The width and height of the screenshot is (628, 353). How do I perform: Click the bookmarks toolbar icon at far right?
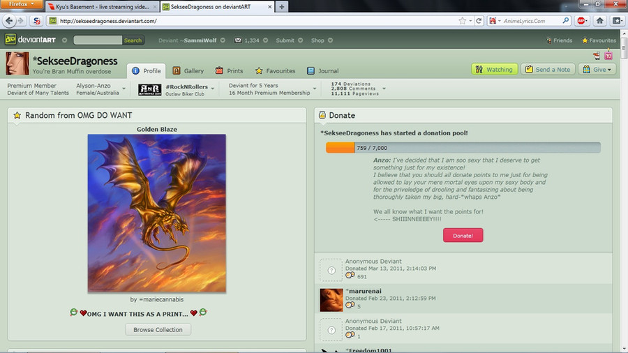[618, 21]
